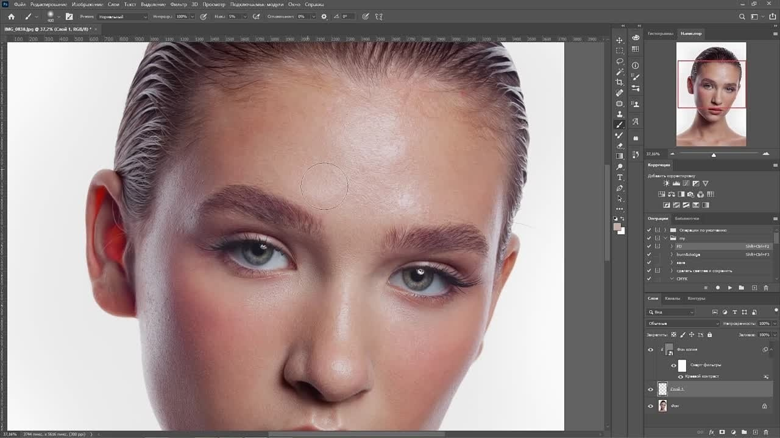The height and width of the screenshot is (438, 780).
Task: Select the Crop tool in the toolbar
Action: [x=620, y=82]
